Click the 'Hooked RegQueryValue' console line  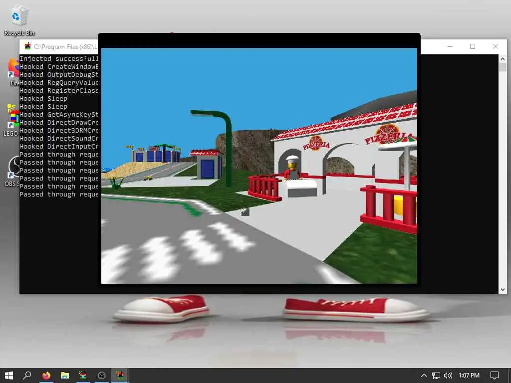(x=59, y=82)
